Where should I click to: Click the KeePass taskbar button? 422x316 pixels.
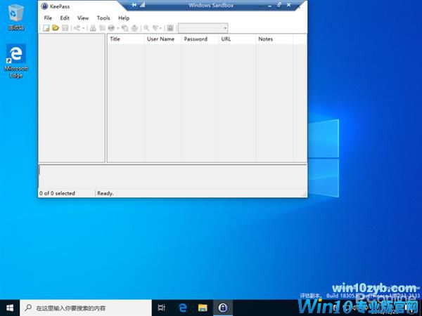point(223,308)
